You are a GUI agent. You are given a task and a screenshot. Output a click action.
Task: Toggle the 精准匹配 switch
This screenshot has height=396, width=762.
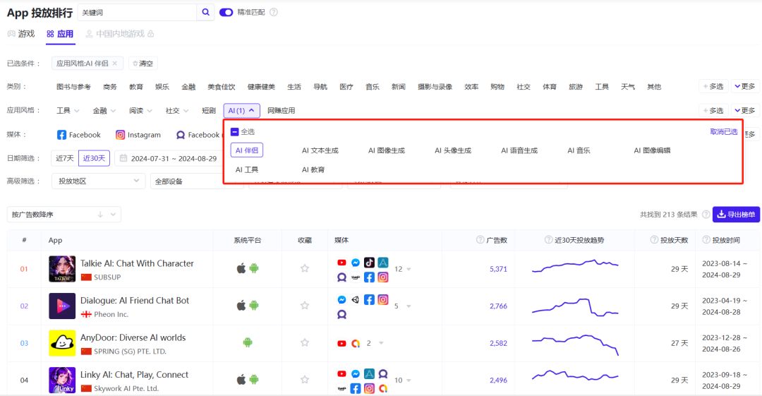(x=226, y=12)
